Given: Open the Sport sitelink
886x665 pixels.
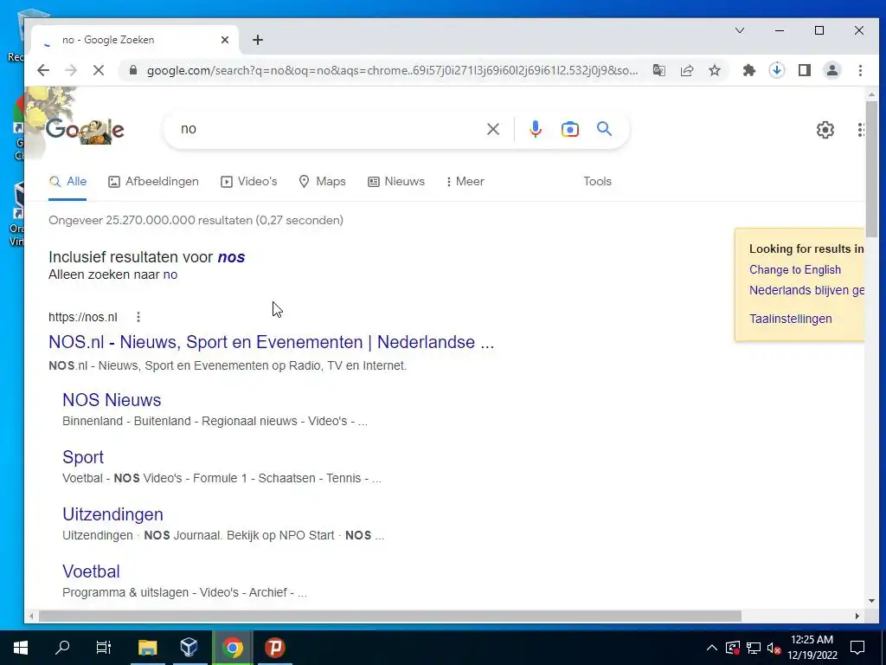Looking at the screenshot, I should pos(83,457).
